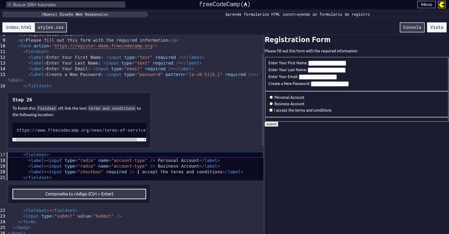Click the search magnifier icon
This screenshot has width=449, height=234.
9,5
